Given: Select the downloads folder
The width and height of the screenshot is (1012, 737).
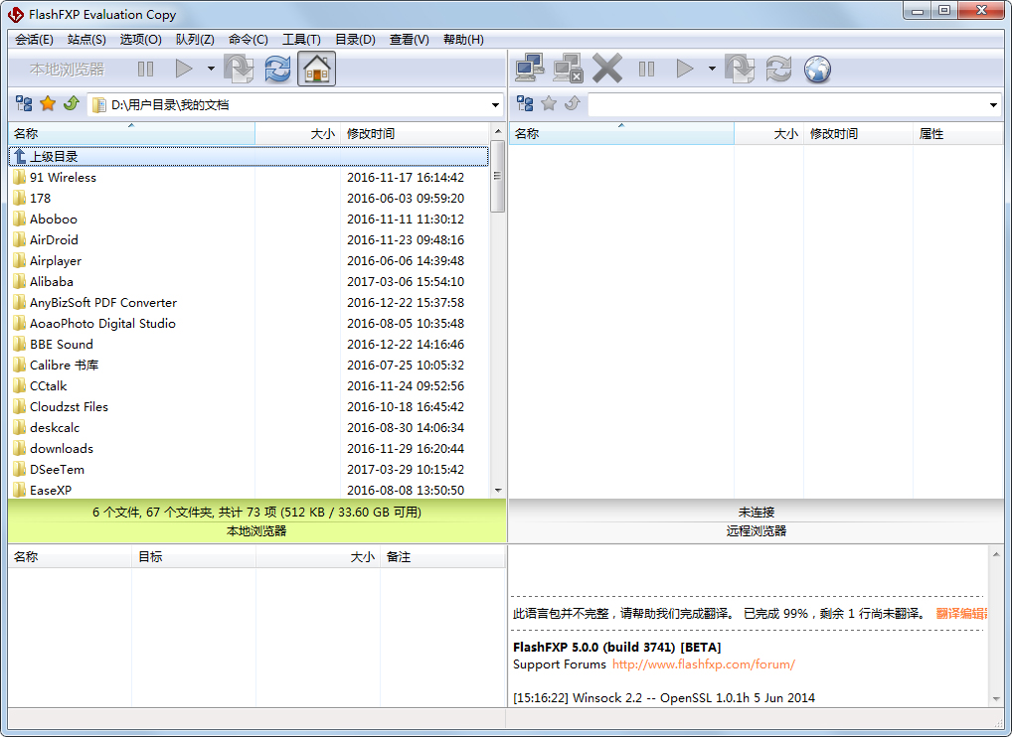Looking at the screenshot, I should tap(62, 448).
